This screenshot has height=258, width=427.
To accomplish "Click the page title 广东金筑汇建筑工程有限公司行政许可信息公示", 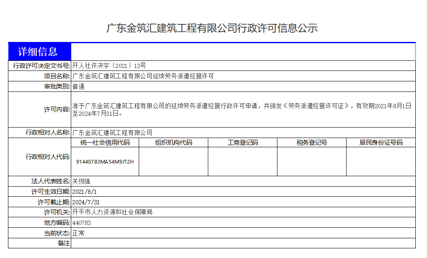I will tap(213, 28).
